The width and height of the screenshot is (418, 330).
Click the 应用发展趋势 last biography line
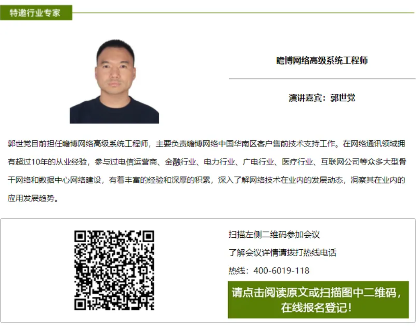coord(33,198)
